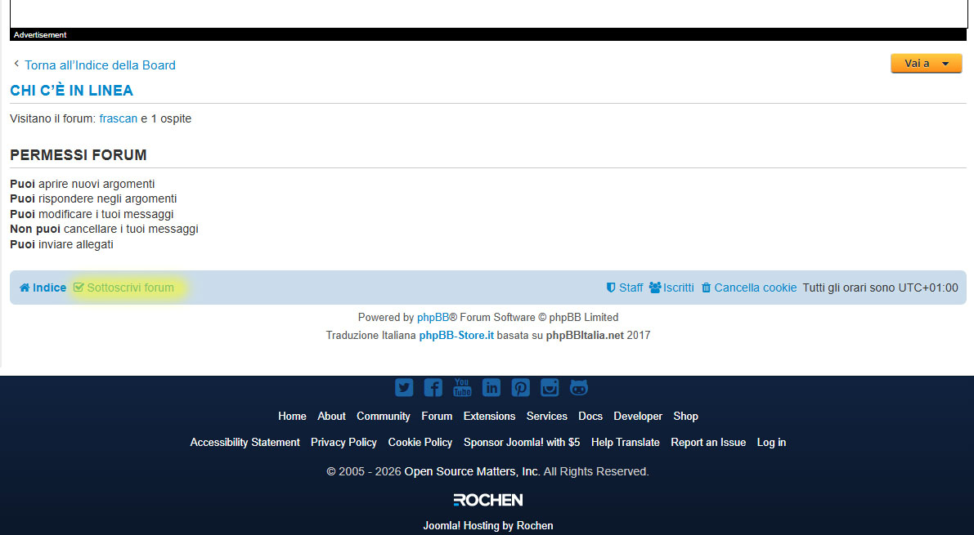
Task: Click the Rochen logo
Action: click(488, 500)
